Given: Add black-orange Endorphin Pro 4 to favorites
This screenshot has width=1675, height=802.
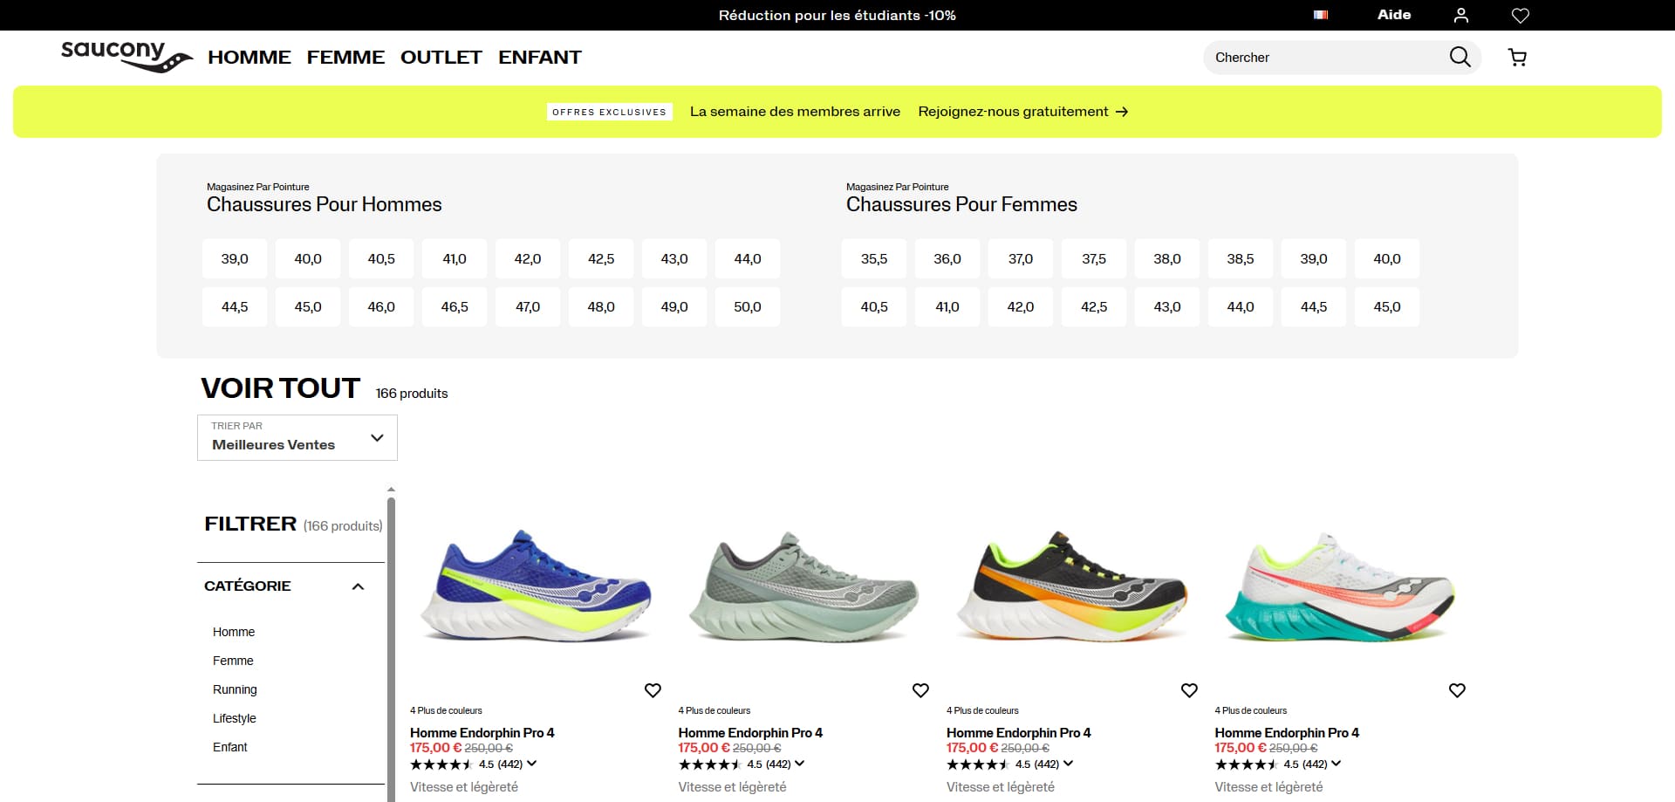Looking at the screenshot, I should [1189, 690].
